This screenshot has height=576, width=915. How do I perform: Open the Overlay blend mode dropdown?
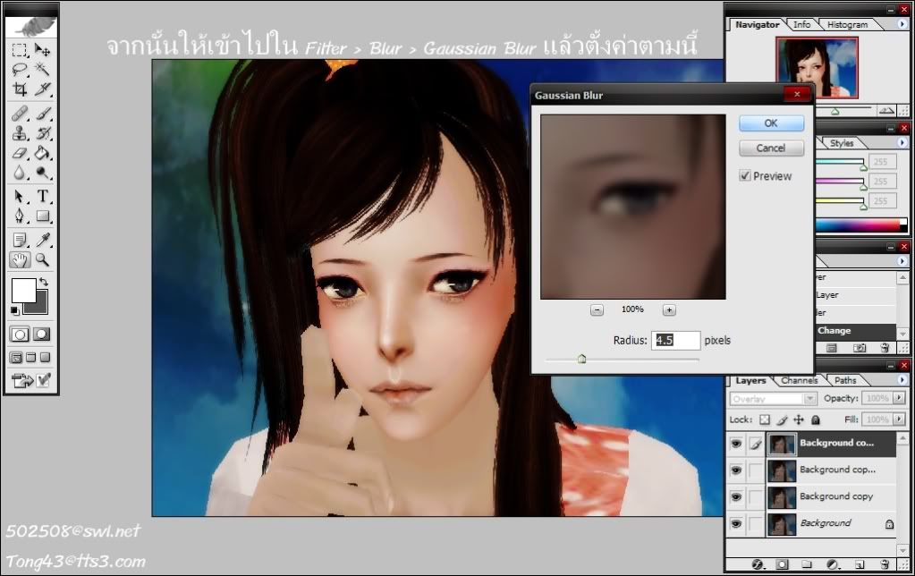[x=810, y=399]
